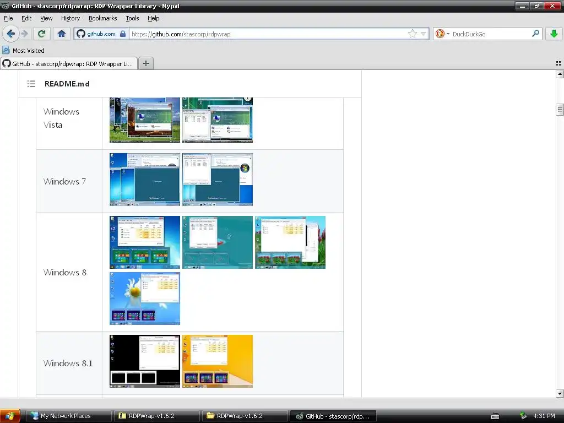Screen dimensions: 564x423
Task: Click the Windows 8.1 row label
Action: [68, 363]
